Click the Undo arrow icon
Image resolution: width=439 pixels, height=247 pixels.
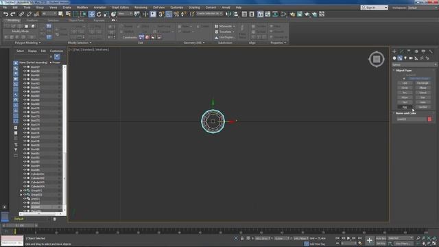pos(5,14)
